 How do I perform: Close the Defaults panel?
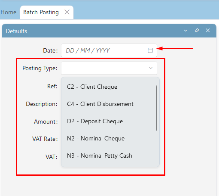coord(208,31)
